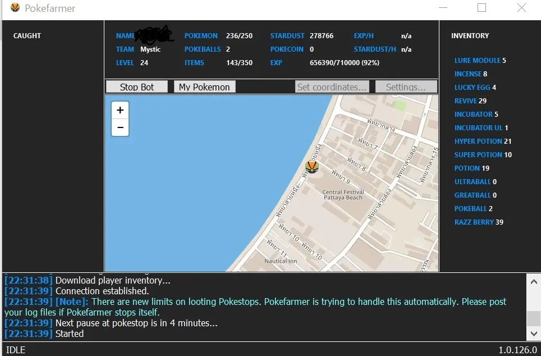This screenshot has width=541, height=356.
Task: Select INCUBATOR 5 inventory entry
Action: (x=476, y=115)
